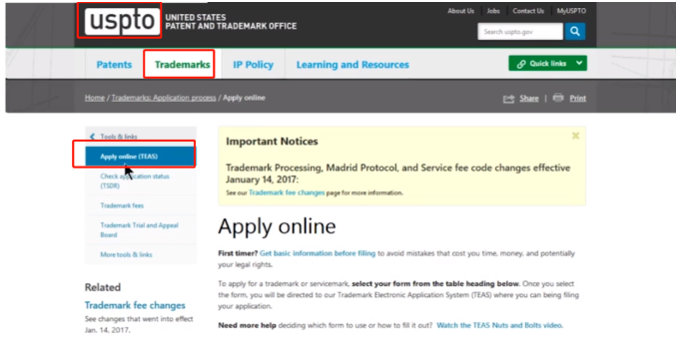
Task: Click the Important Notices heading
Action: coord(272,142)
